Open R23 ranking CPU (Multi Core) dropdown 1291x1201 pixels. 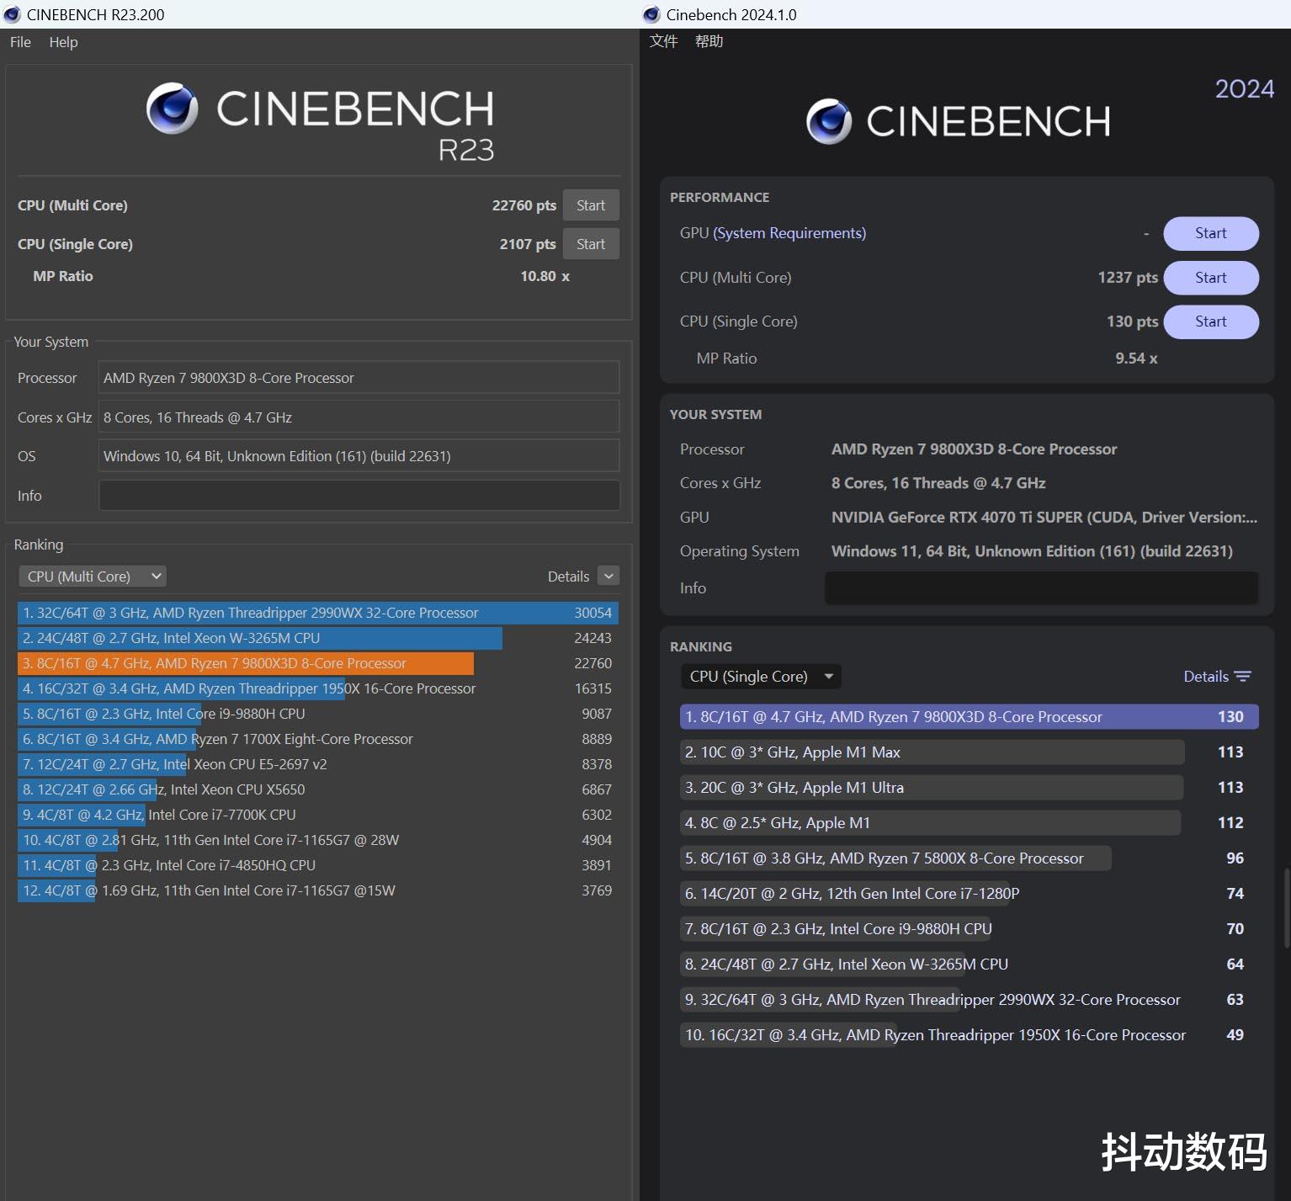(93, 577)
